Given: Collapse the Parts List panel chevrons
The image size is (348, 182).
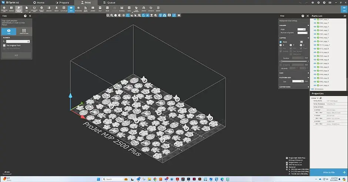Looking at the screenshot, I should (345, 16).
